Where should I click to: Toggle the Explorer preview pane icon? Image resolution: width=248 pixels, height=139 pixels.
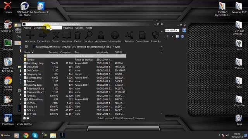(x=177, y=36)
